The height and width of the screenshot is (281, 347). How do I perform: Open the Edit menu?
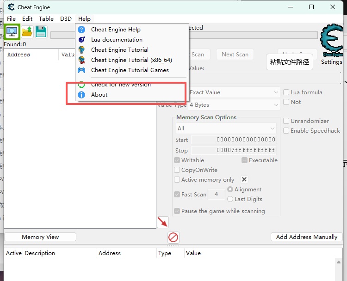pyautogui.click(x=27, y=19)
